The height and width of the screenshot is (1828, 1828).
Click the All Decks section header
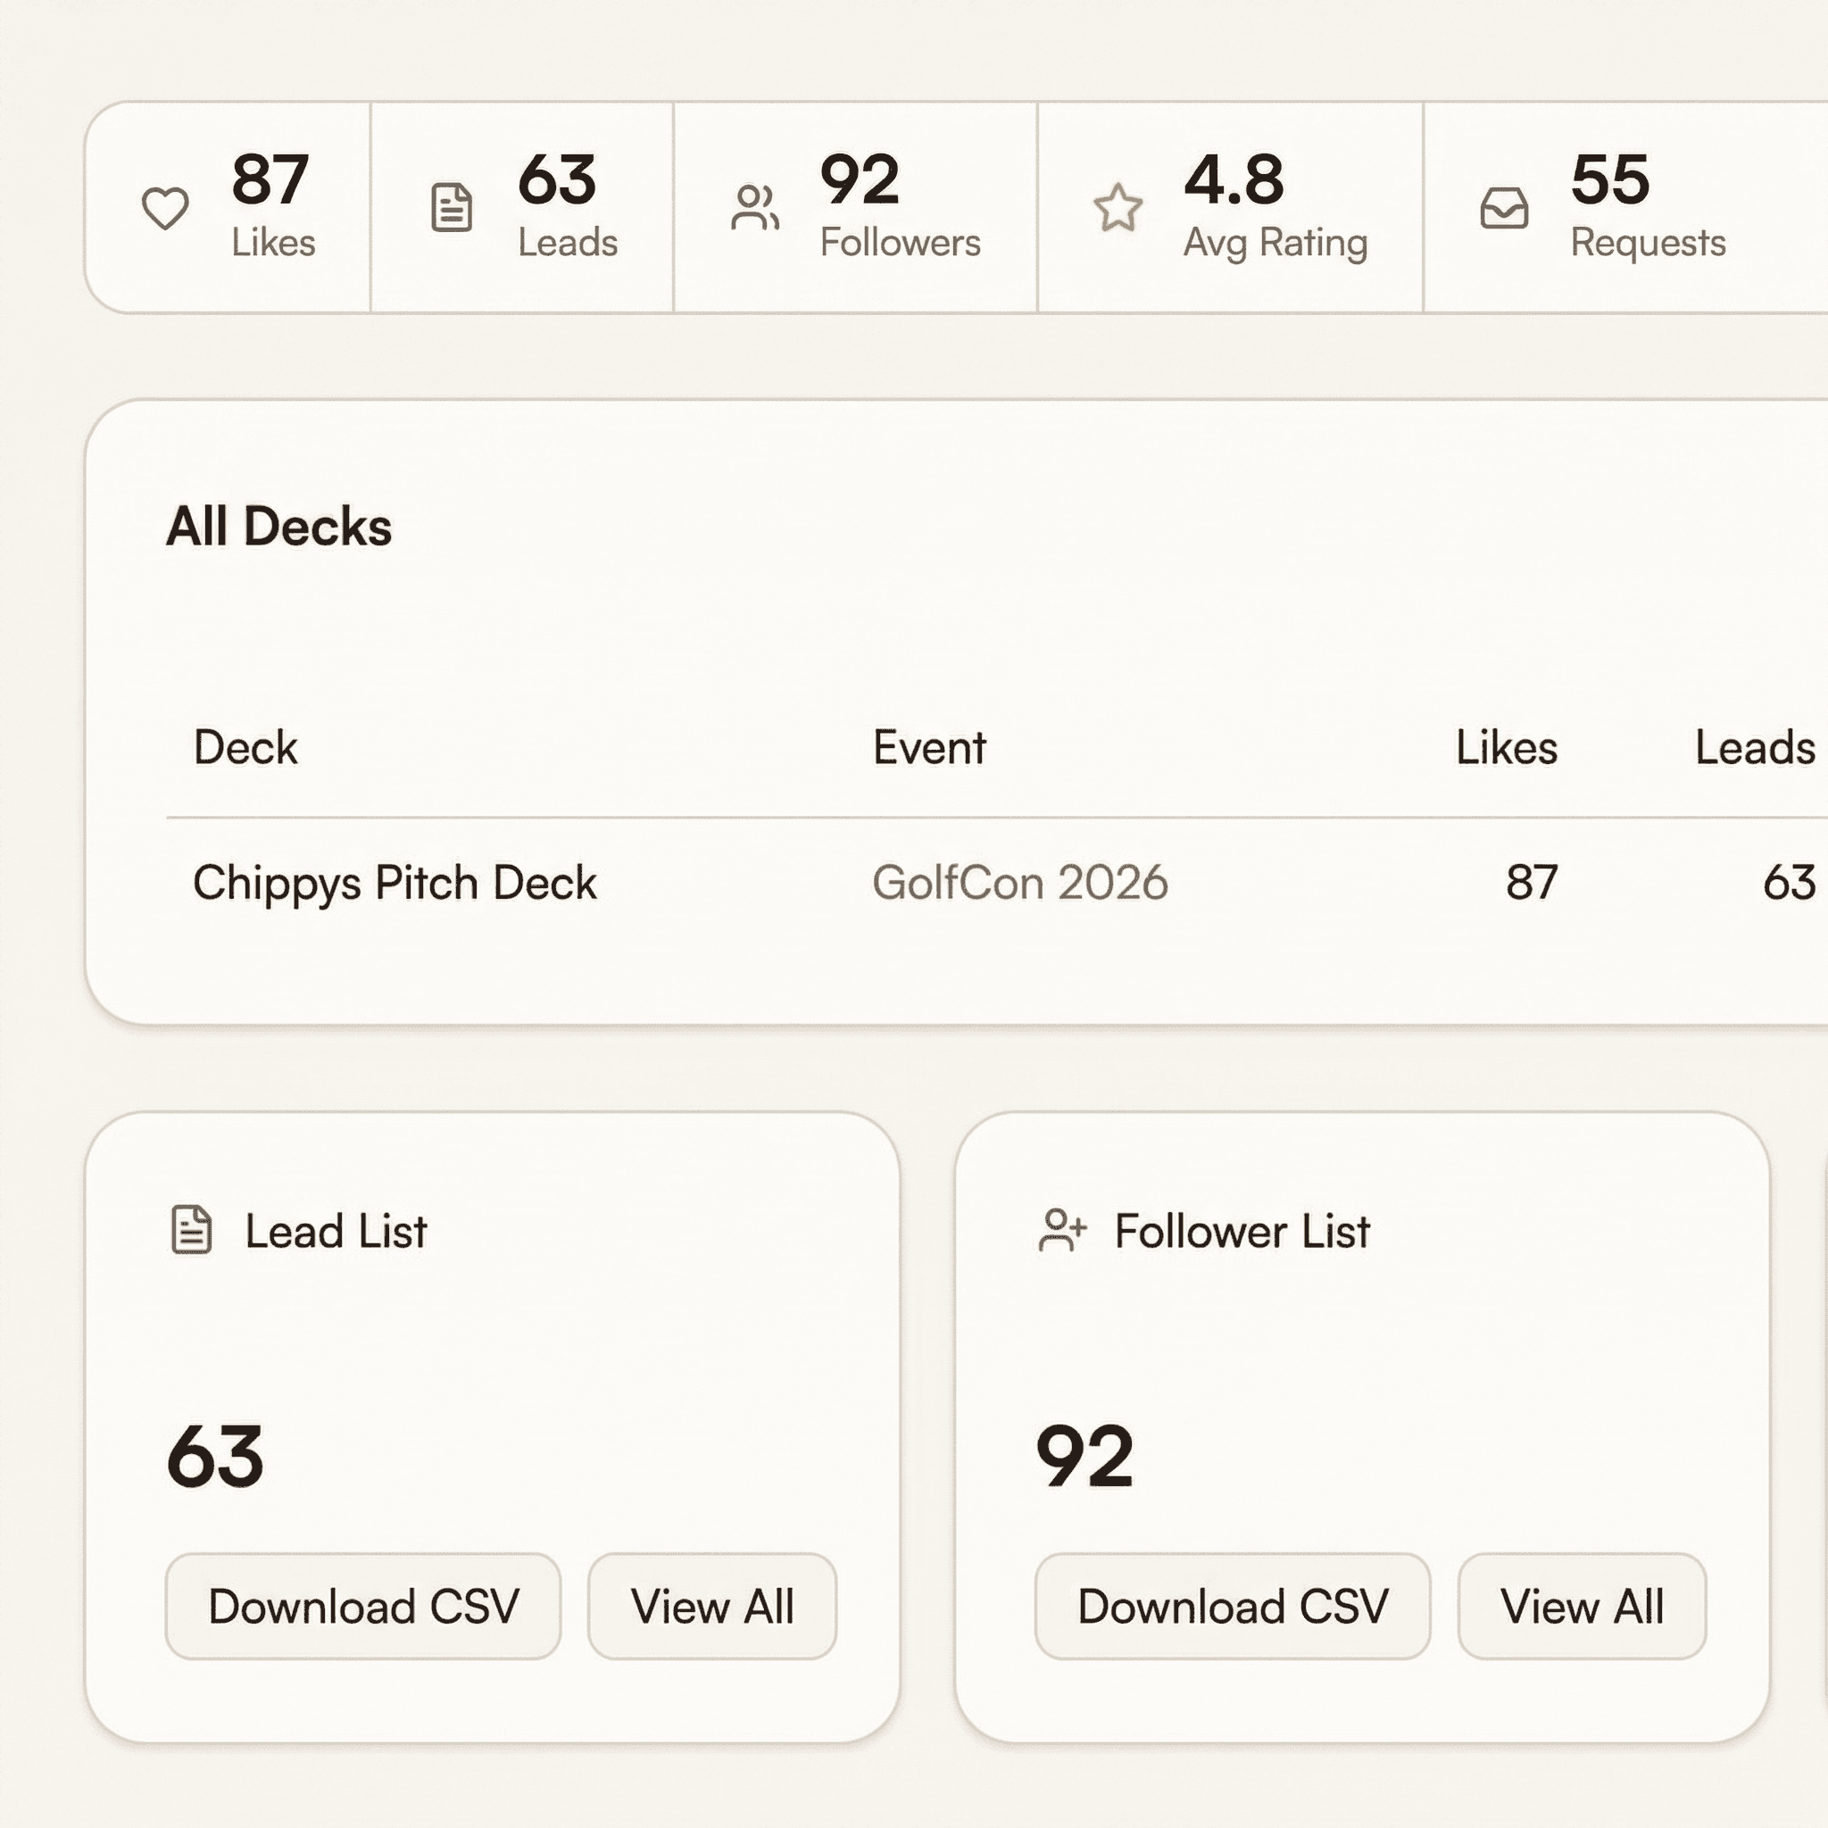(x=281, y=527)
